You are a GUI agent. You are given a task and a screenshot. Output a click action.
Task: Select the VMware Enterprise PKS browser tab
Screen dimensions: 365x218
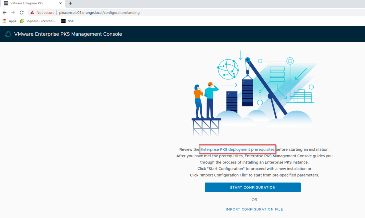[x=31, y=3]
